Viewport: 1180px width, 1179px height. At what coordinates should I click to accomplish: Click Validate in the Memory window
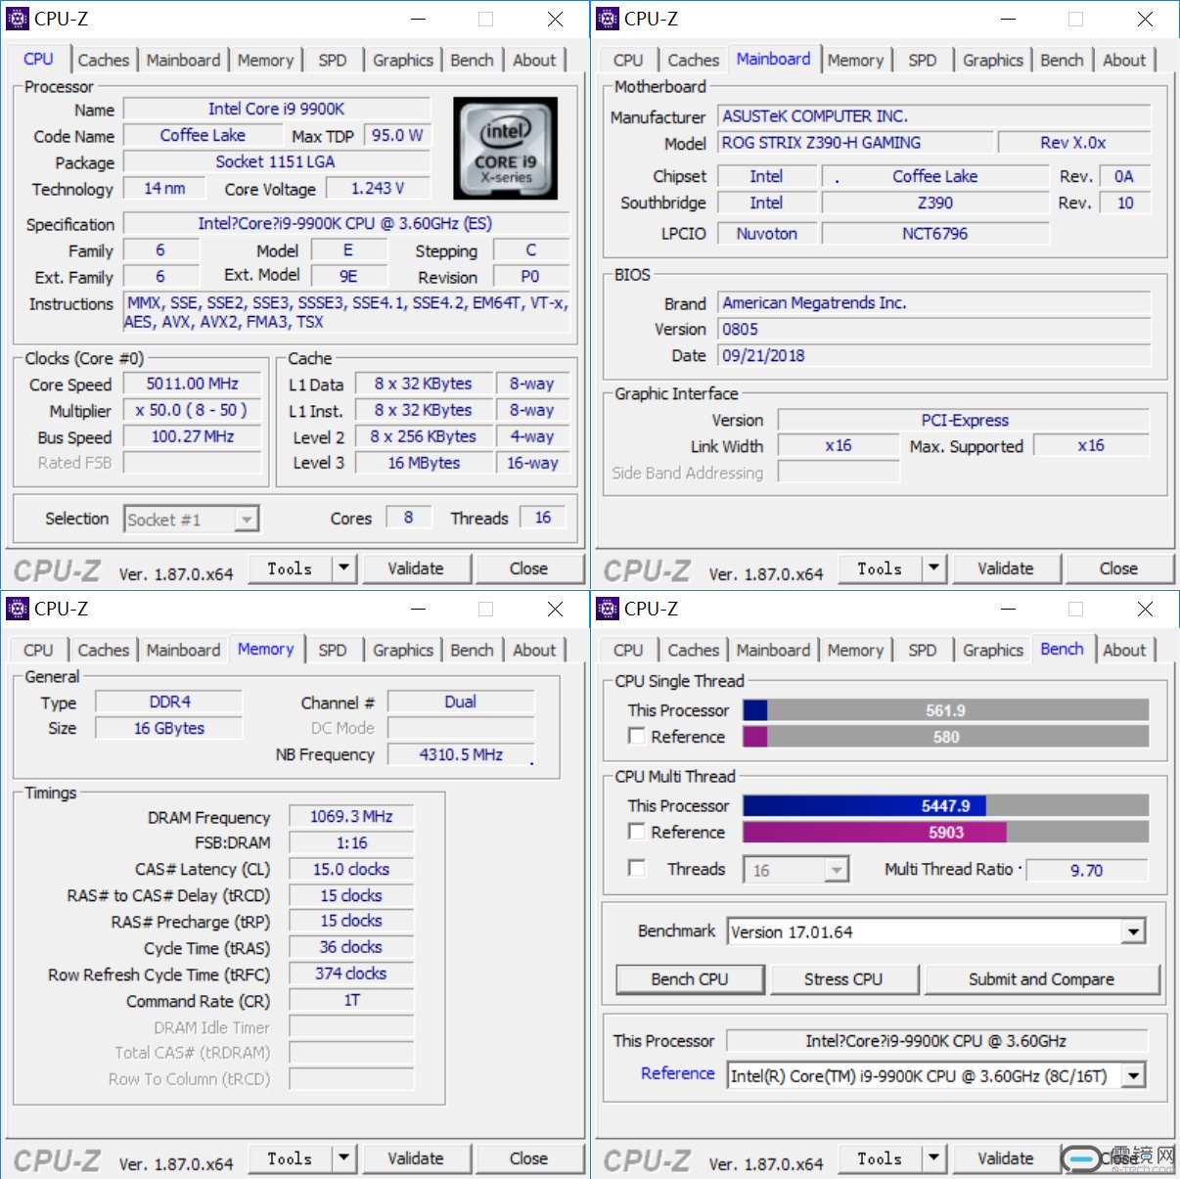pyautogui.click(x=416, y=1158)
